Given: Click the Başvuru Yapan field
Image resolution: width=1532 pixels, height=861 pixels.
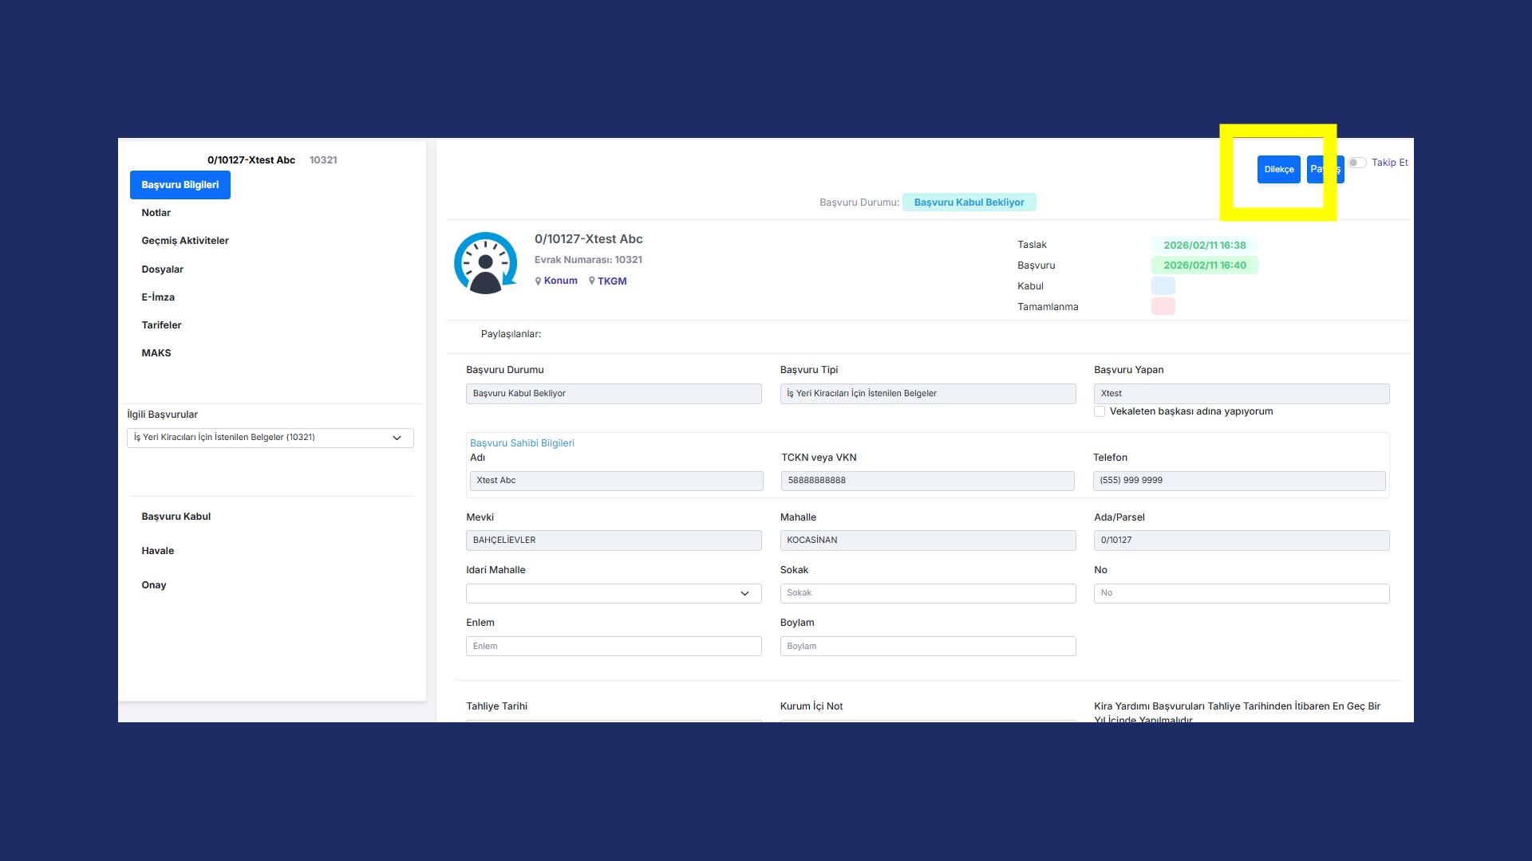Looking at the screenshot, I should click(x=1242, y=394).
